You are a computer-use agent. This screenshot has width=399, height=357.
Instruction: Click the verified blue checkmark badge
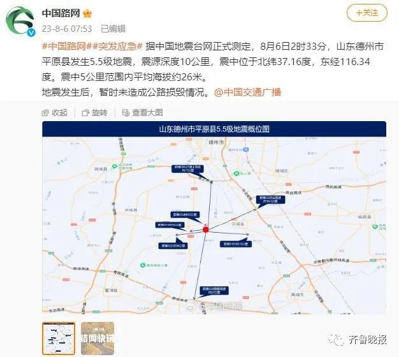point(31,33)
